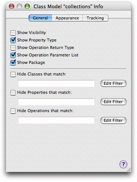Focus the Hide Operations filter text field
This screenshot has height=182, width=137.
point(56,120)
